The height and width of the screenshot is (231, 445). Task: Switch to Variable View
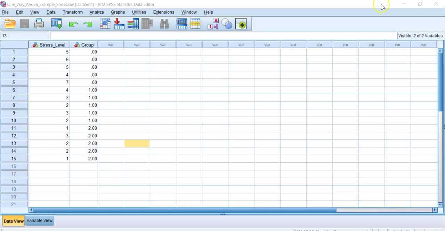39,221
